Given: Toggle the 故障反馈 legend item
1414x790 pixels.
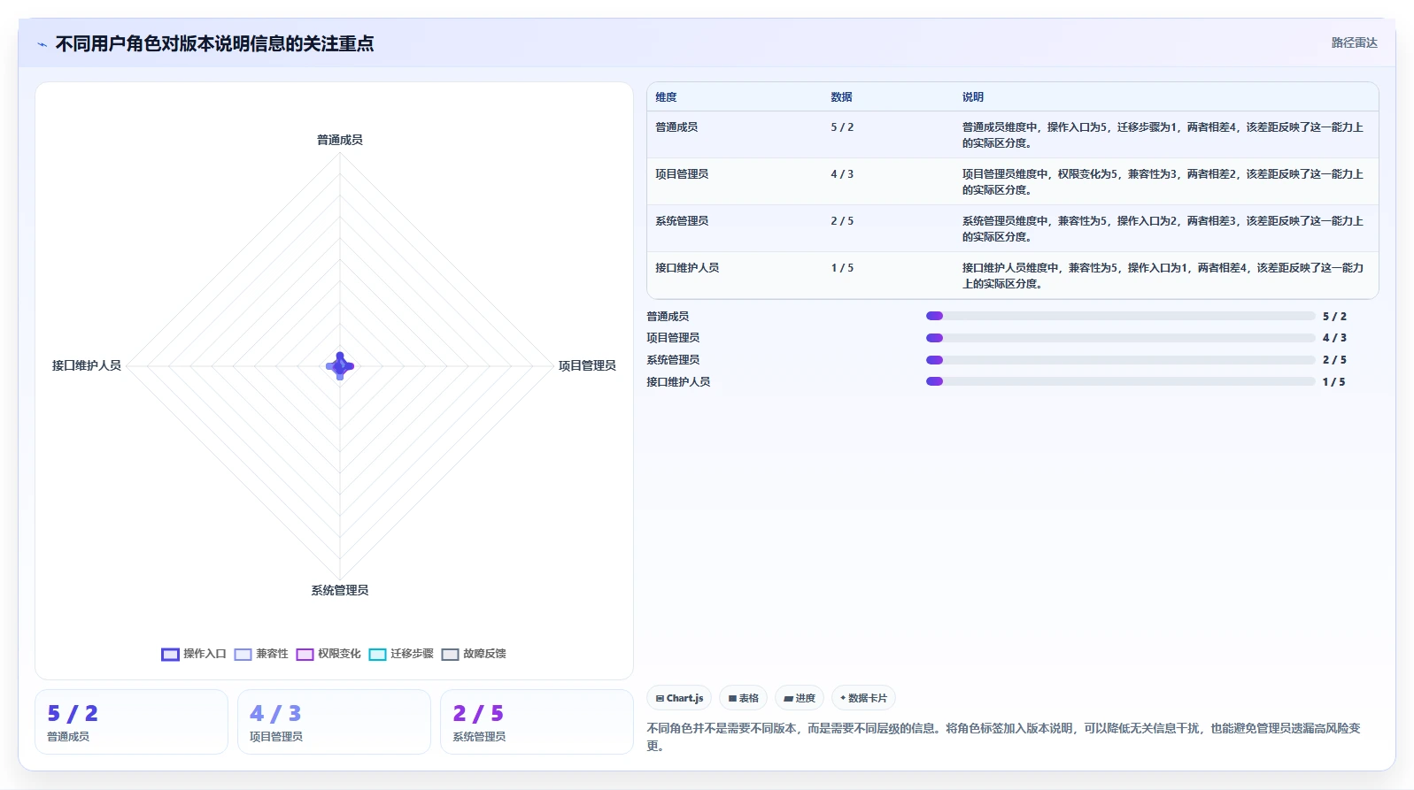Looking at the screenshot, I should click(474, 654).
